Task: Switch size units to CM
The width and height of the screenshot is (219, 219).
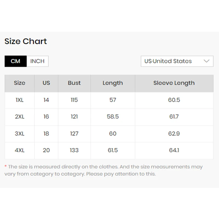Action: coord(16,61)
